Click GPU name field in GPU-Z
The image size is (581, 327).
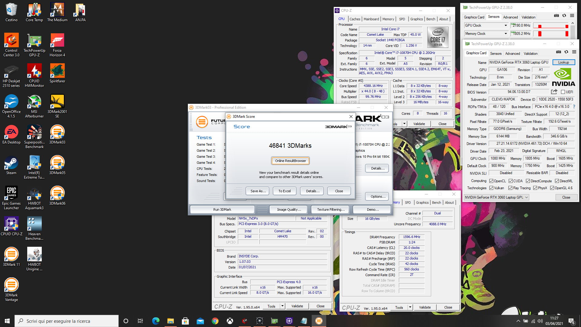coord(519,62)
